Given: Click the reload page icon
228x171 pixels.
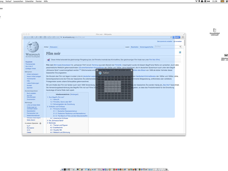Looking at the screenshot, I should 171,37.
